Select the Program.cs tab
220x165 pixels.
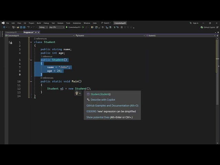point(29,32)
